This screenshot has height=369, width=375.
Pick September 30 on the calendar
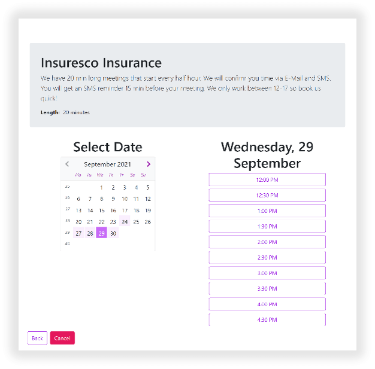[x=113, y=233]
